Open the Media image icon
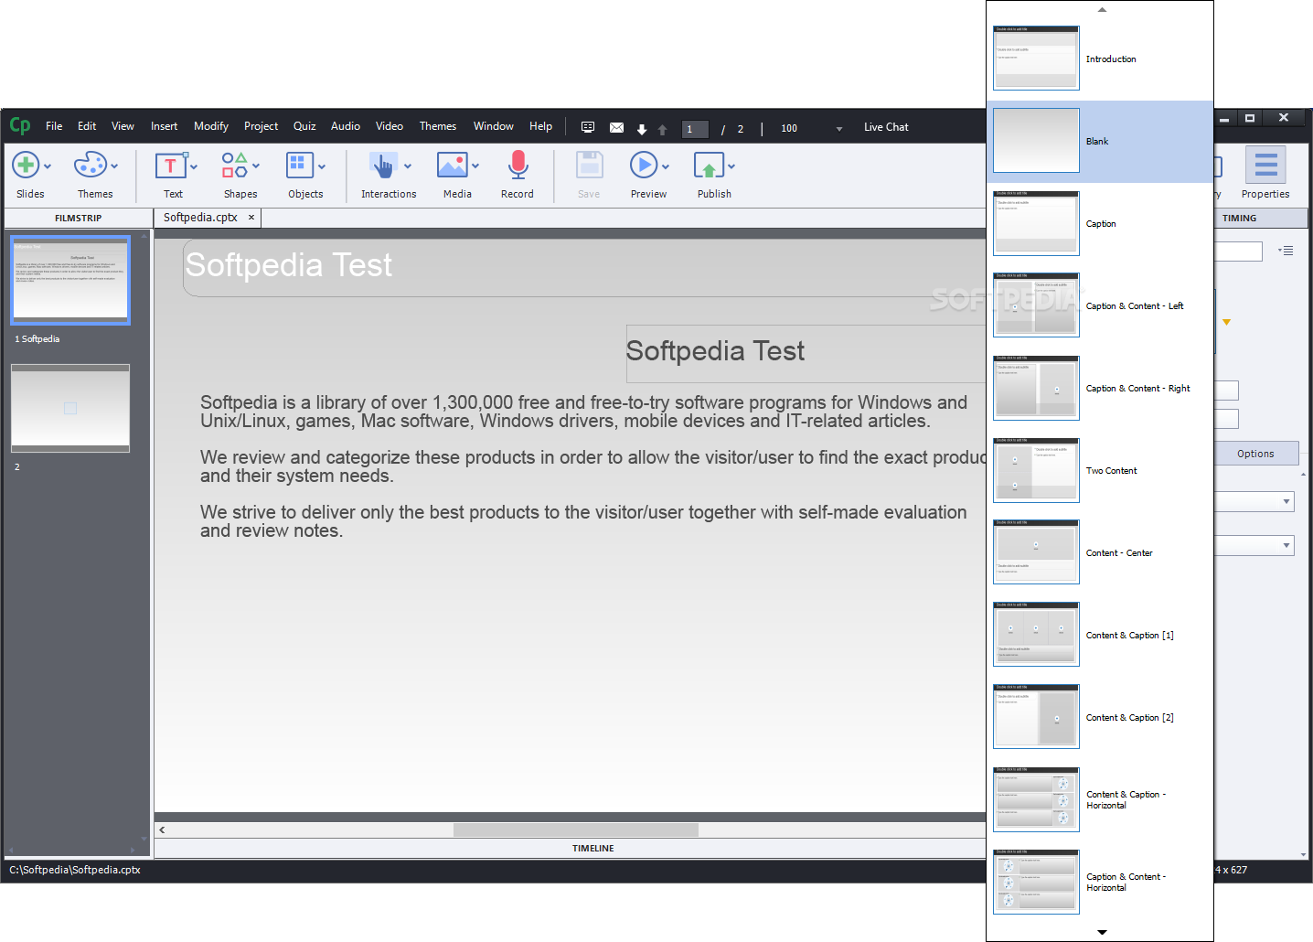This screenshot has width=1313, height=942. pyautogui.click(x=453, y=166)
